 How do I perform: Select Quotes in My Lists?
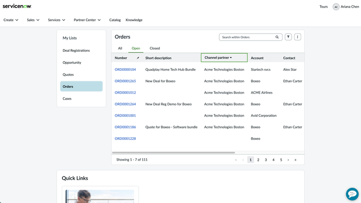tap(68, 74)
